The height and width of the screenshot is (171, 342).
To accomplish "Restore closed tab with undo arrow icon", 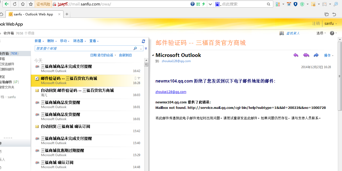I will 334,14.
